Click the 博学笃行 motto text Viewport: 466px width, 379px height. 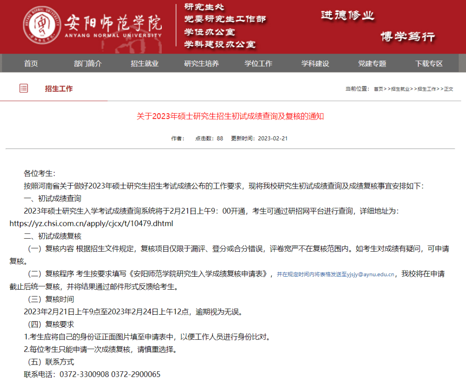click(x=408, y=37)
